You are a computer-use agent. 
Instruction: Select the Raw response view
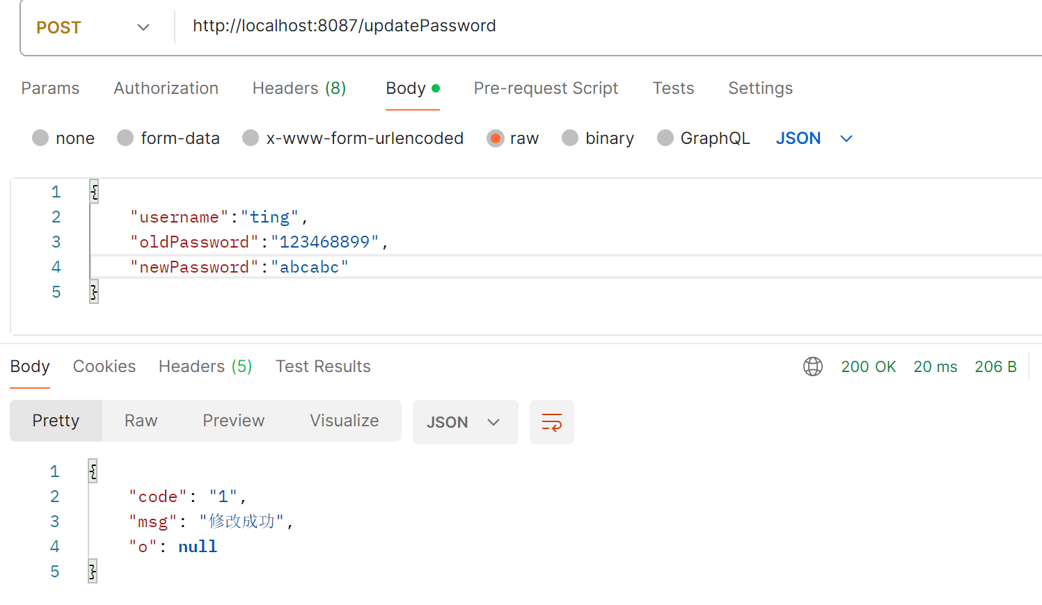pyautogui.click(x=141, y=421)
